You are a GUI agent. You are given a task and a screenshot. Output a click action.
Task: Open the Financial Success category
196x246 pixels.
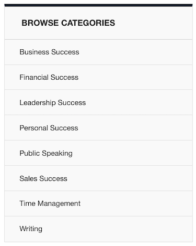pos(49,77)
